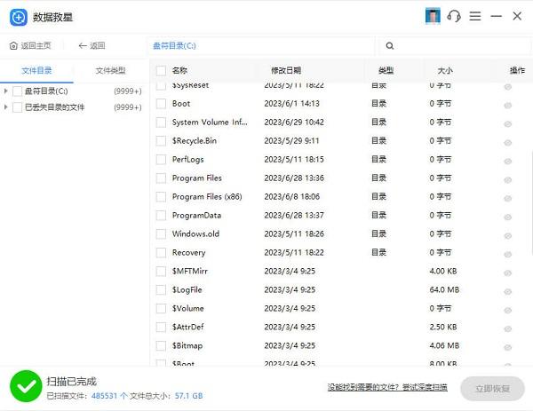Click the vertical scrollbar of file list
533x411 pixels.
coord(531,202)
